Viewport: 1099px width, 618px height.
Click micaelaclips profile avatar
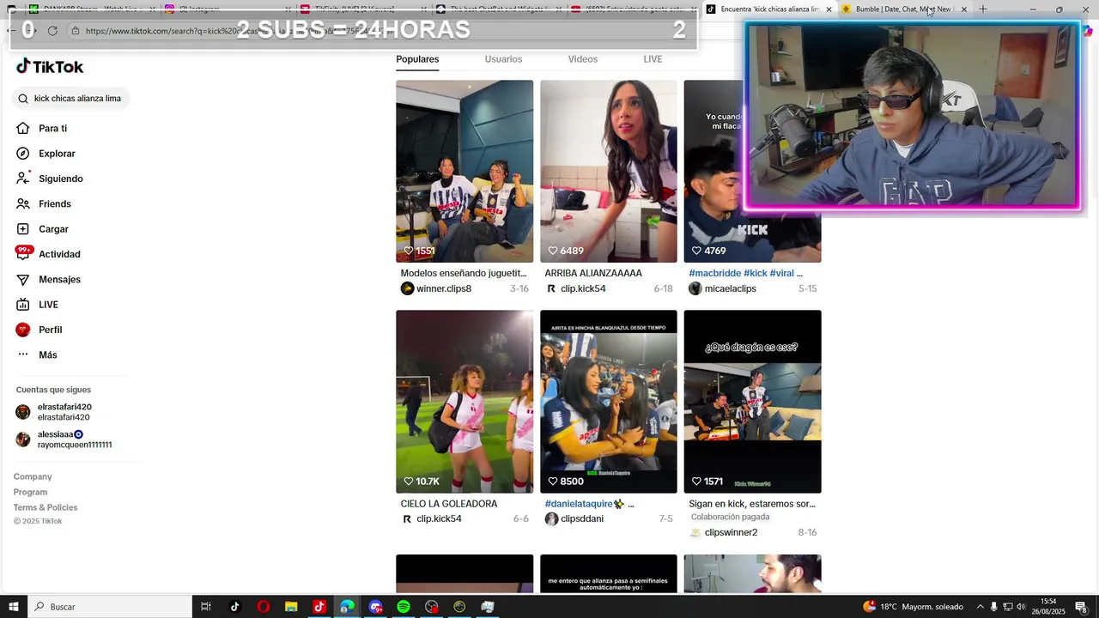point(695,289)
